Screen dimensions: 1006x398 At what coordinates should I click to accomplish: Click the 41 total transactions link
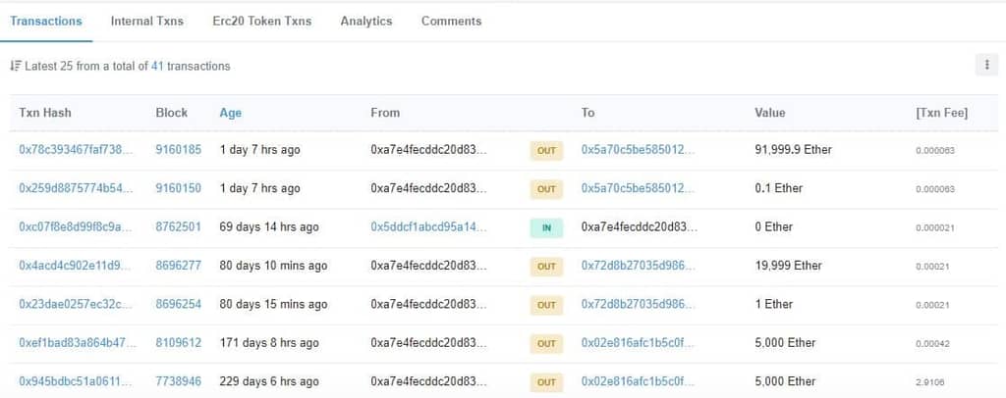tap(157, 66)
